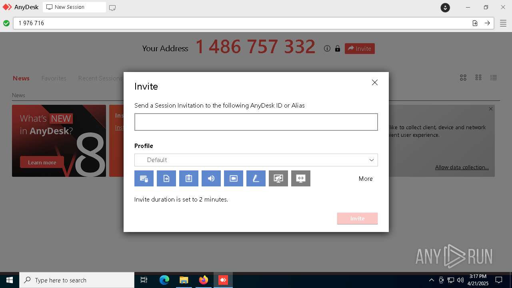This screenshot has width=512, height=288.
Task: Click the Invite button in dialog
Action: click(357, 218)
